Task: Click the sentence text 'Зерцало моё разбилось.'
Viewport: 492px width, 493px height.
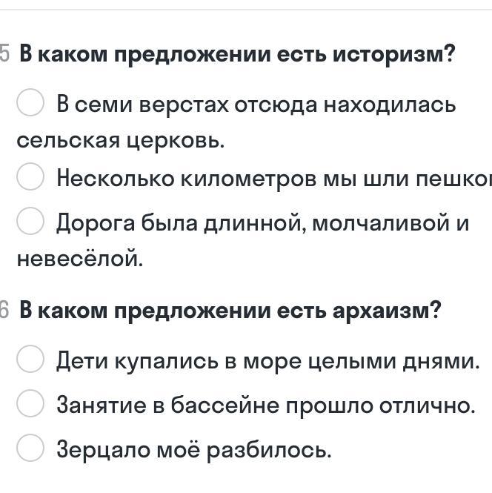Action: 194,449
